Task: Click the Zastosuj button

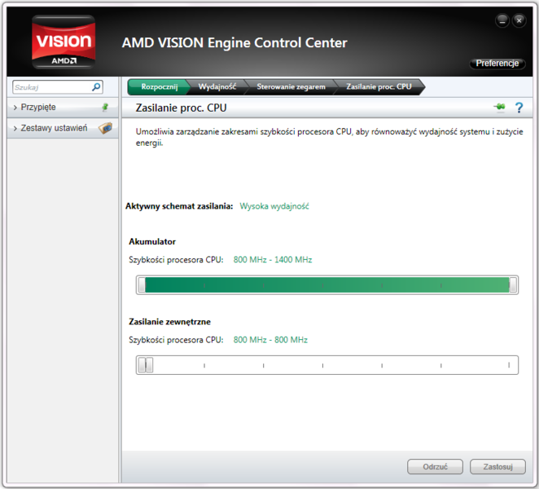Action: [497, 467]
